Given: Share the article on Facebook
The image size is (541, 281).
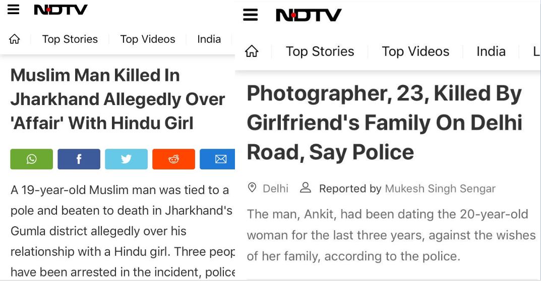Looking at the screenshot, I should pyautogui.click(x=79, y=159).
